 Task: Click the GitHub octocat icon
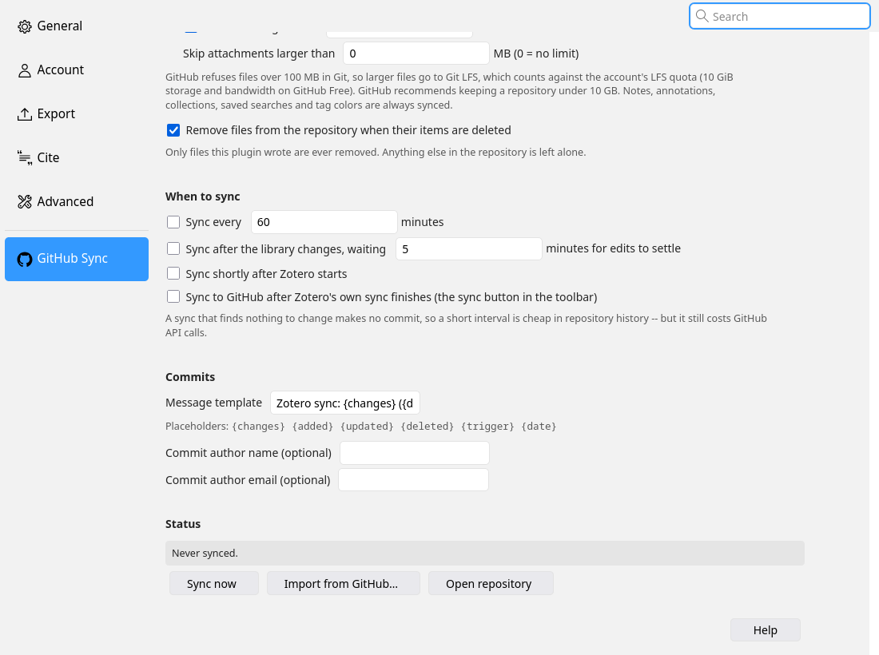pyautogui.click(x=25, y=259)
